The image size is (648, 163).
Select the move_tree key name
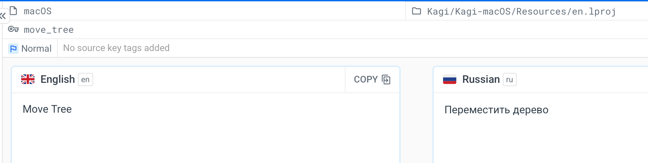pyautogui.click(x=49, y=30)
